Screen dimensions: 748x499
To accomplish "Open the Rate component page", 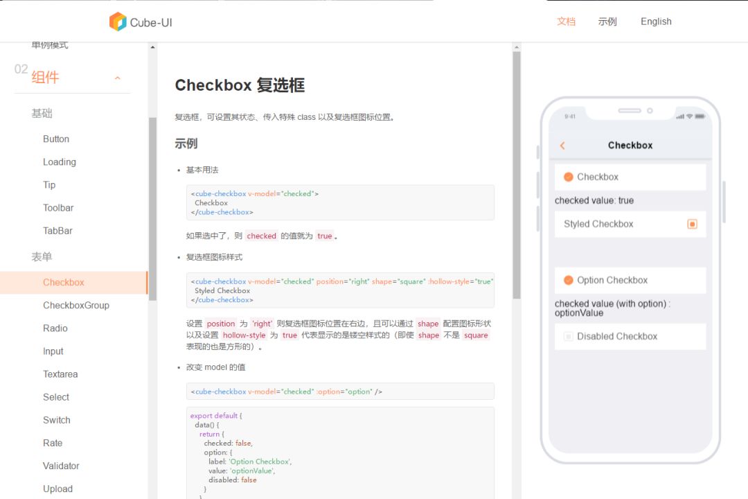I will pos(53,443).
